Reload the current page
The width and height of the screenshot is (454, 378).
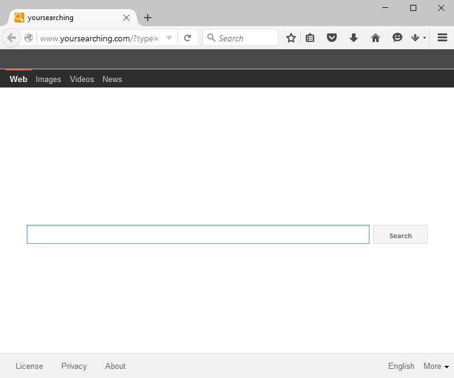[x=188, y=38]
